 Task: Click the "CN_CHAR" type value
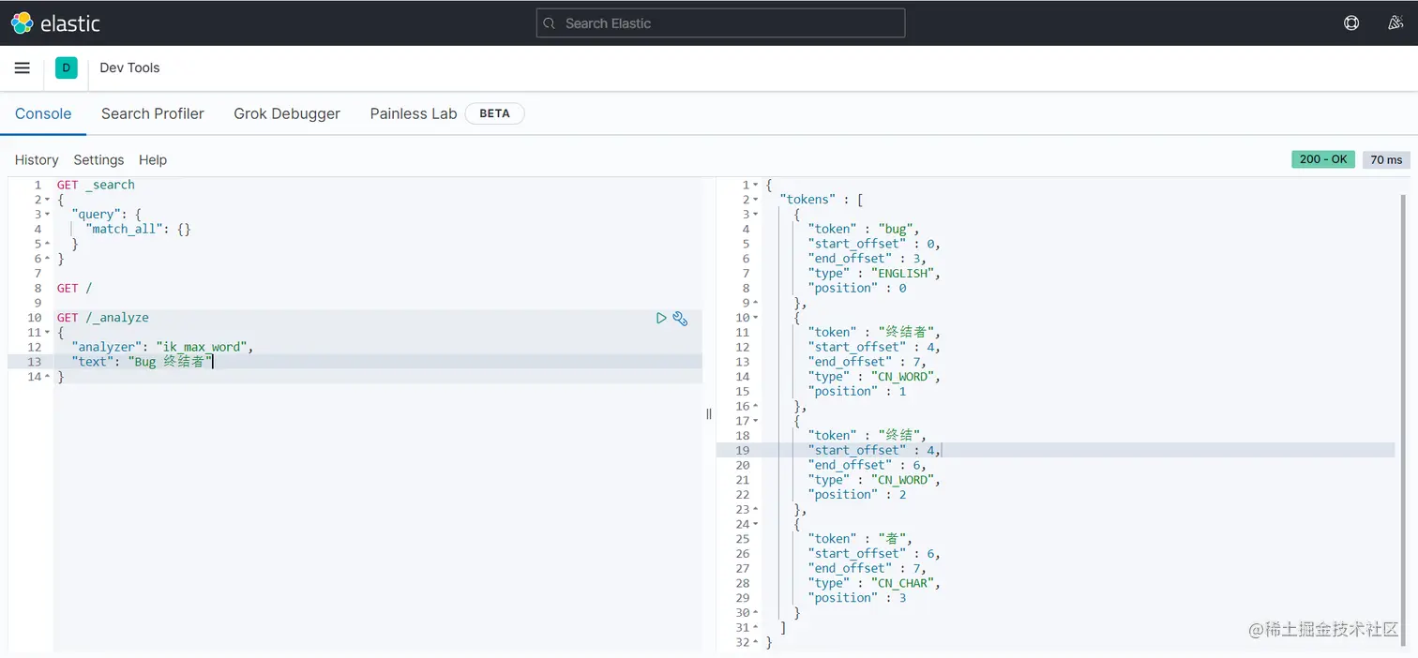click(903, 583)
